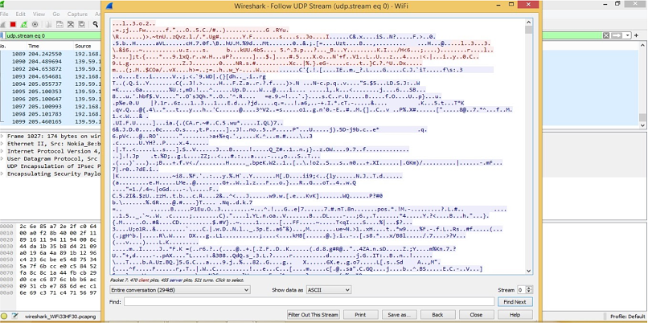Open the File menu in main window
Image resolution: width=648 pixels, height=323 pixels.
4,14
